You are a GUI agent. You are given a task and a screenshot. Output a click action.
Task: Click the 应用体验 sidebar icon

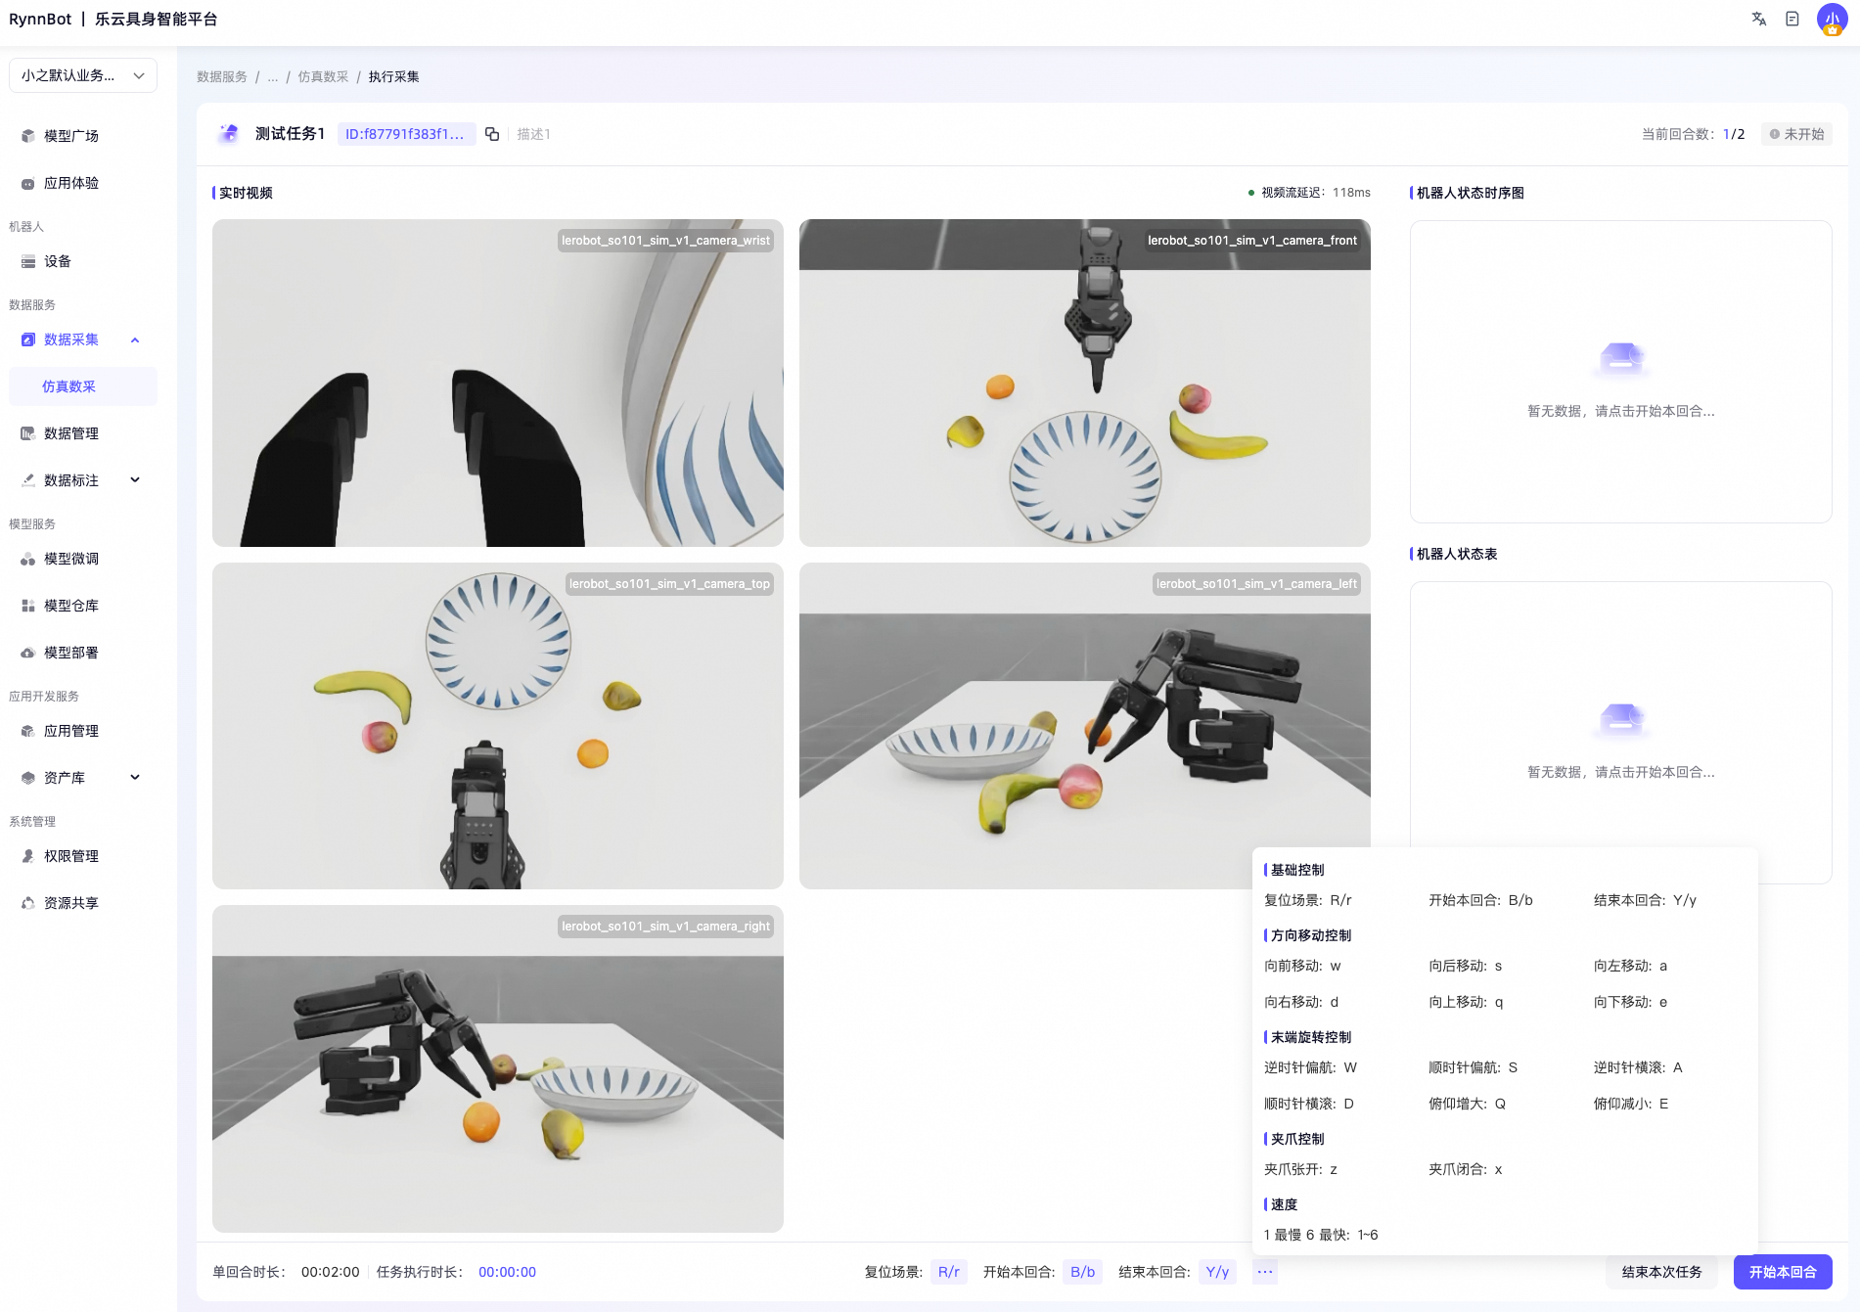point(28,183)
